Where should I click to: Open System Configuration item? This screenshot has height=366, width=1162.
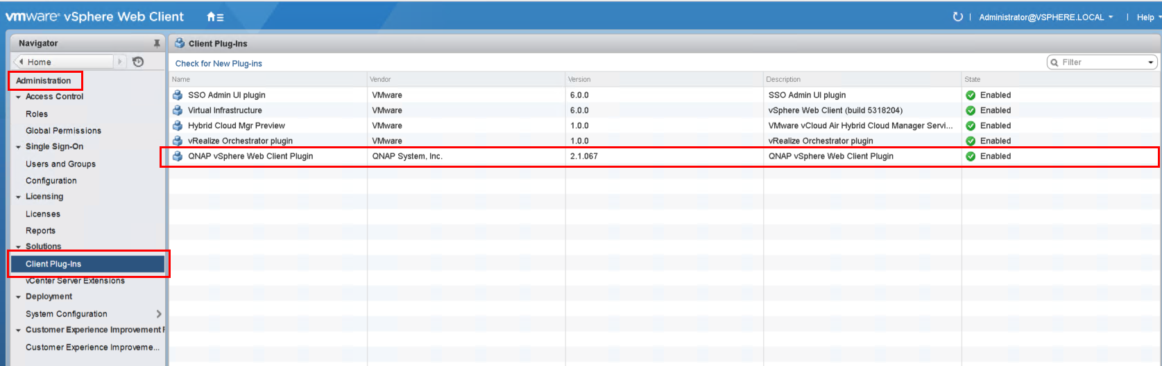click(66, 313)
